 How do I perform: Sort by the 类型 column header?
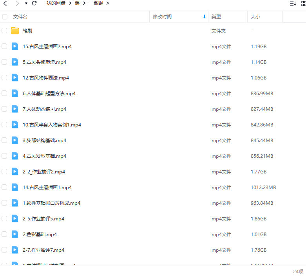pyautogui.click(x=216, y=17)
